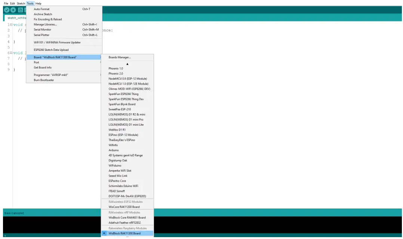
Task: Select Phoenix 2.0 board
Action: coord(127,74)
